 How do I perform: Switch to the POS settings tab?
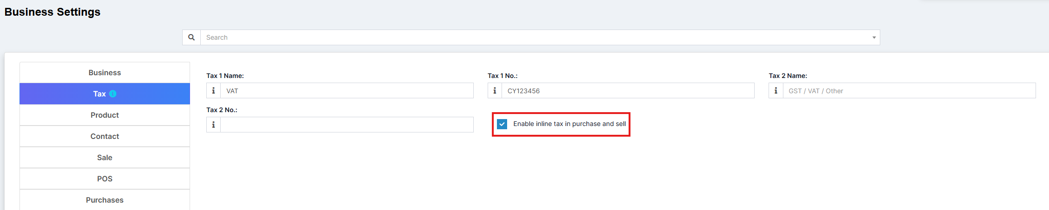pyautogui.click(x=105, y=179)
